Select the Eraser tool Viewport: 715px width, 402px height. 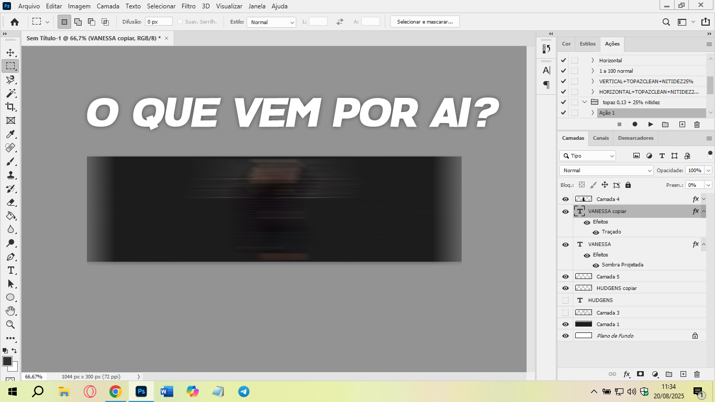tap(10, 202)
